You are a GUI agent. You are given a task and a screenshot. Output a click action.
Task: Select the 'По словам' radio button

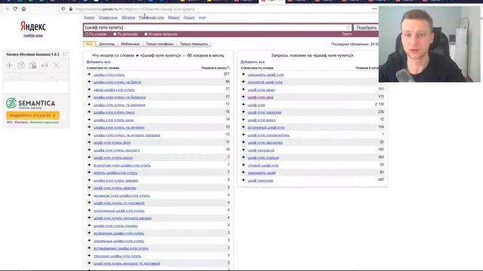pyautogui.click(x=87, y=34)
